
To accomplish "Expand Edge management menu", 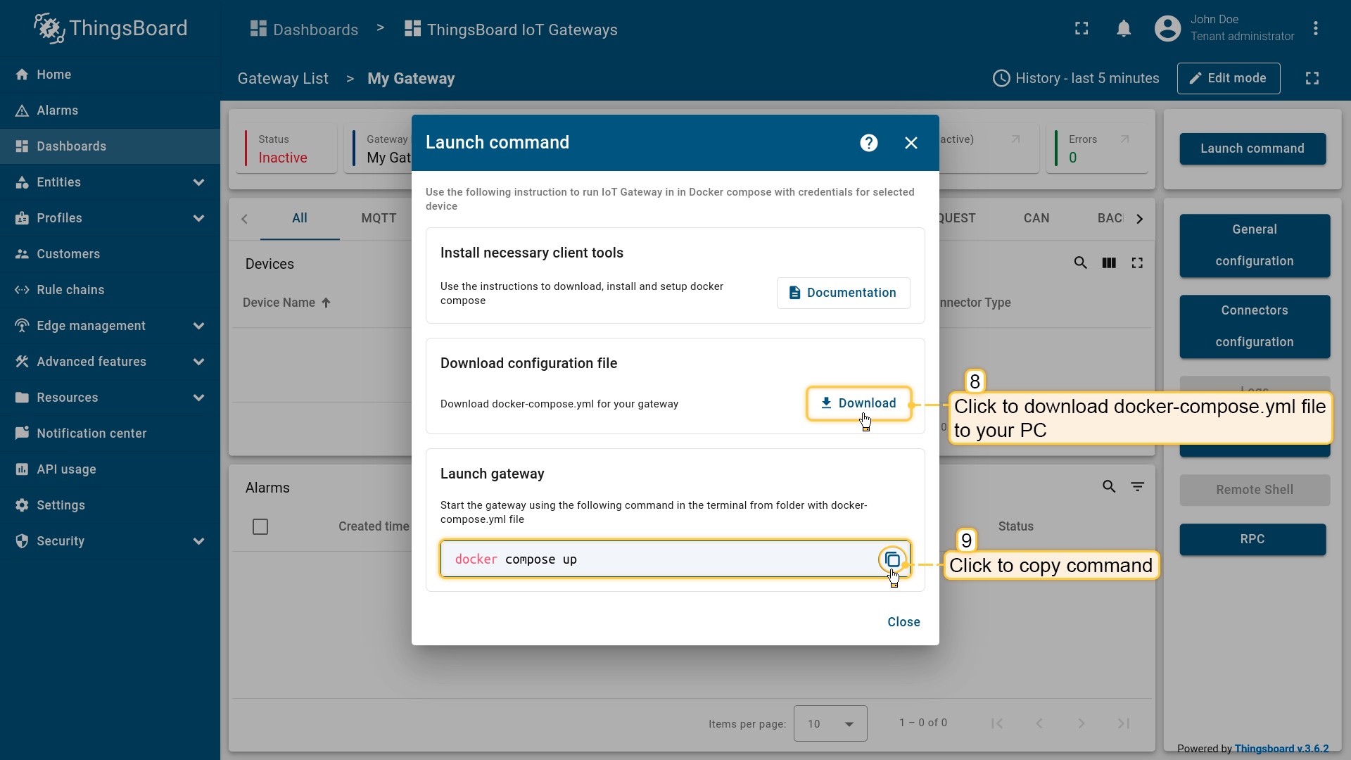I will point(110,326).
